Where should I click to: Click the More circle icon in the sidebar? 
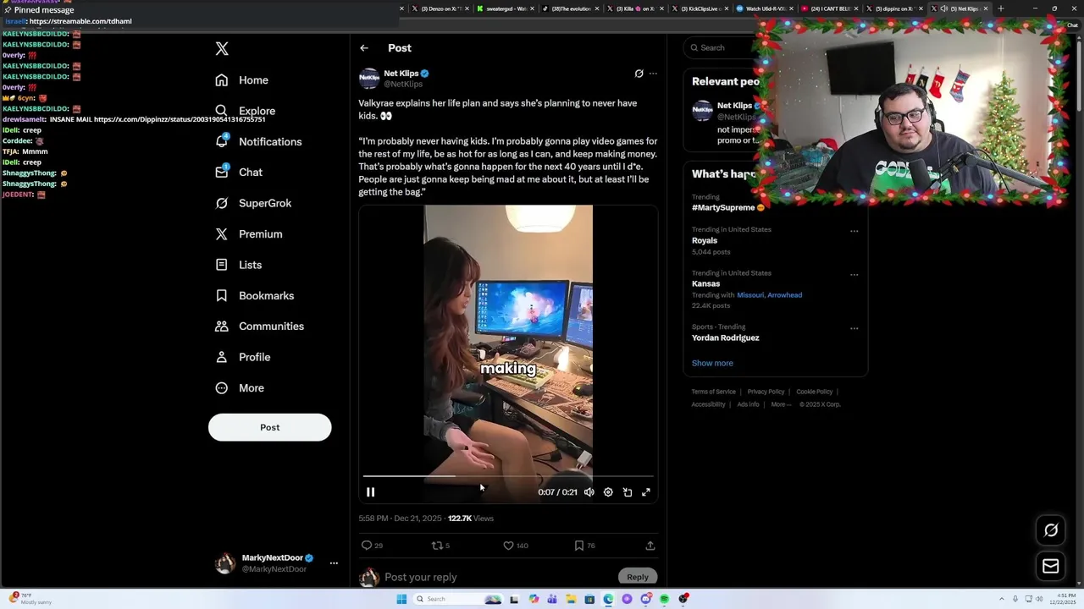(222, 387)
